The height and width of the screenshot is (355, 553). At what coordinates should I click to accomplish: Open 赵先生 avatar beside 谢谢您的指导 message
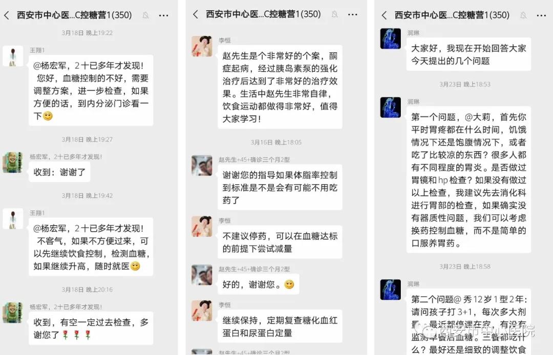click(202, 166)
